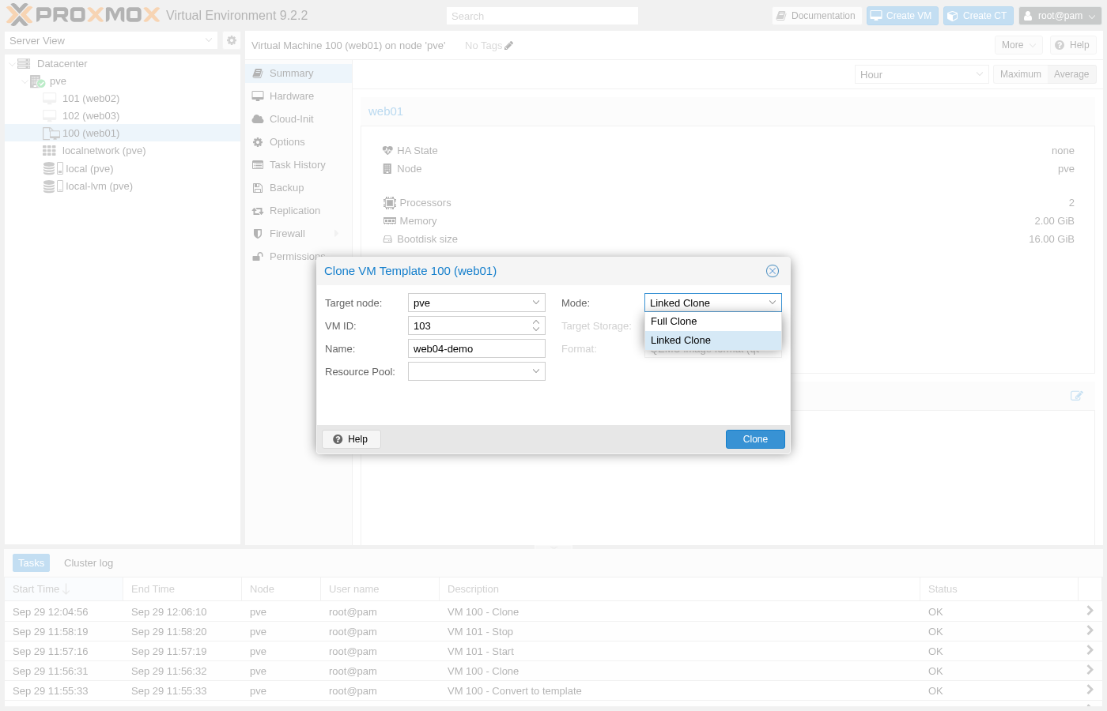Click the Description column header
1107x711 pixels.
(x=679, y=589)
